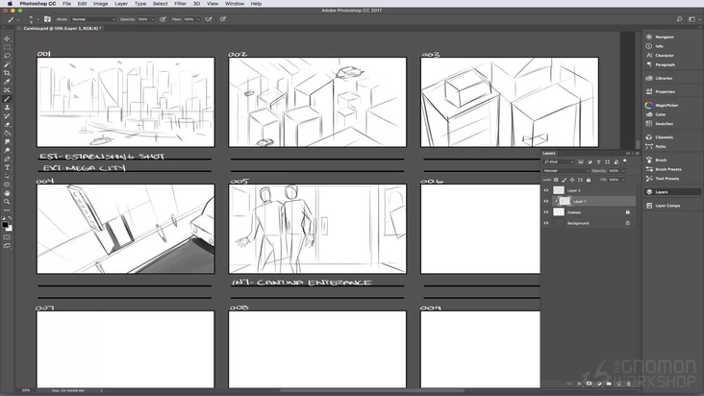The height and width of the screenshot is (396, 704).
Task: Select the Move tool
Action: coord(7,38)
